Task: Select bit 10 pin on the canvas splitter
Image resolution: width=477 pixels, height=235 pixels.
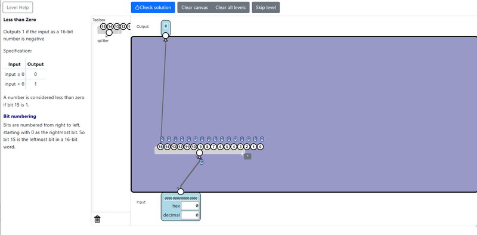Action: [194, 147]
